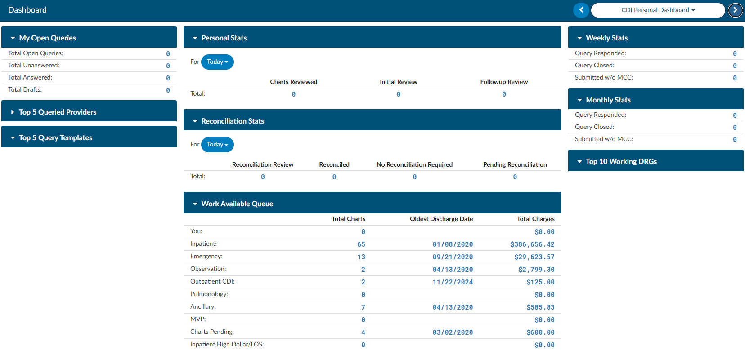Open Followup Review total value
This screenshot has height=350, width=745.
(504, 94)
